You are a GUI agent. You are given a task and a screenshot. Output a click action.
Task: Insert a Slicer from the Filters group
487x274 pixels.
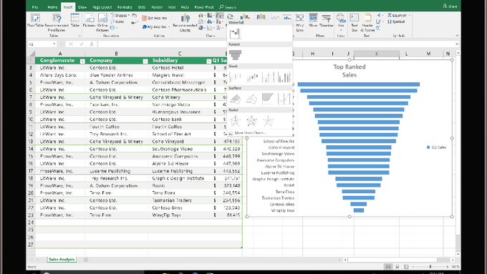(313, 21)
